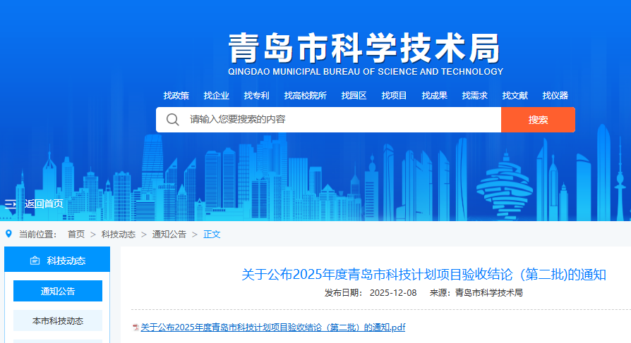Screen dimensions: 631x343
Task: Click 找需求 in the navigation bar
Action: [475, 96]
